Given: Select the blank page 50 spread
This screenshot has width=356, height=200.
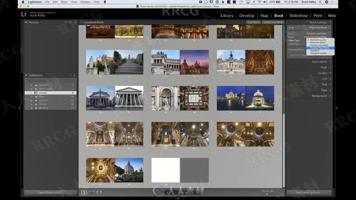Looking at the screenshot, I should pyautogui.click(x=180, y=170).
